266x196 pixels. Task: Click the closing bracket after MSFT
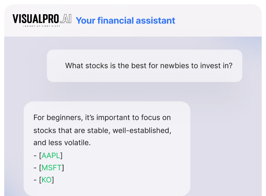click(63, 168)
